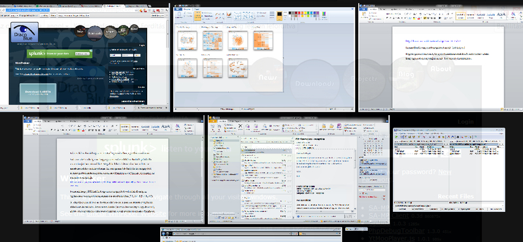Open the Downloads circle on the DracoBlue page

pyautogui.click(x=94, y=33)
